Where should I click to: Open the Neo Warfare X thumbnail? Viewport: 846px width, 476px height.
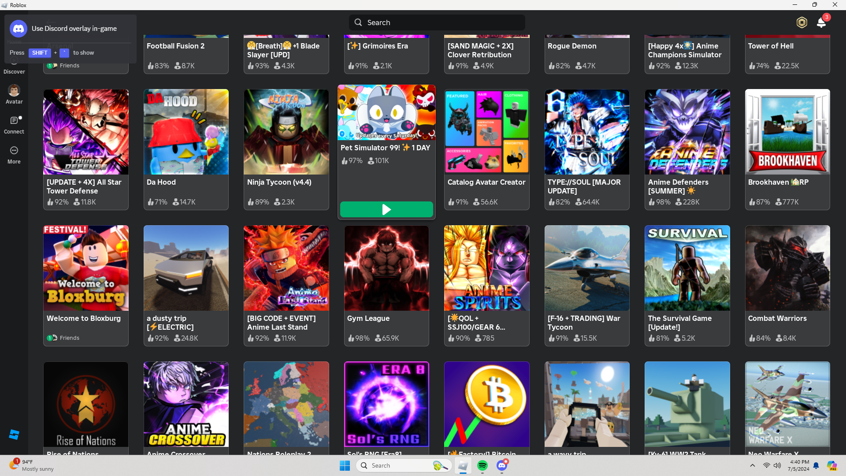coord(787,404)
